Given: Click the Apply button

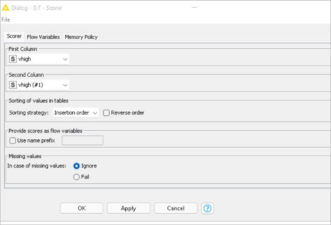Looking at the screenshot, I should 128,208.
